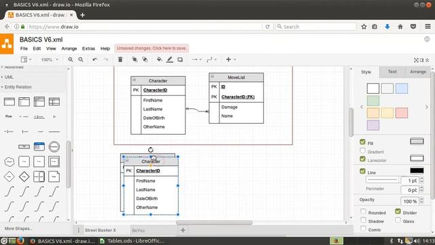This screenshot has width=435, height=245.
Task: Open the fill color bucket tool
Action: click(x=159, y=59)
